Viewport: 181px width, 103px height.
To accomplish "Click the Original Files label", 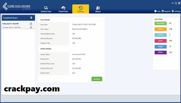I will 45,43.
